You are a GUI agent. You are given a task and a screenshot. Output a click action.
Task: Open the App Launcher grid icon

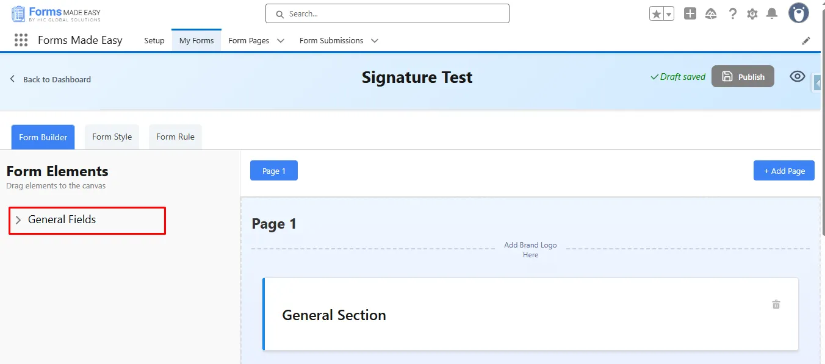click(x=21, y=40)
